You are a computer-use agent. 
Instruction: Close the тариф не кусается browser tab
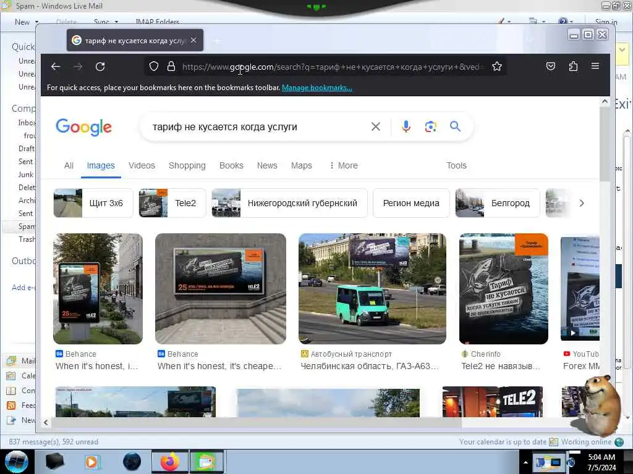click(193, 40)
